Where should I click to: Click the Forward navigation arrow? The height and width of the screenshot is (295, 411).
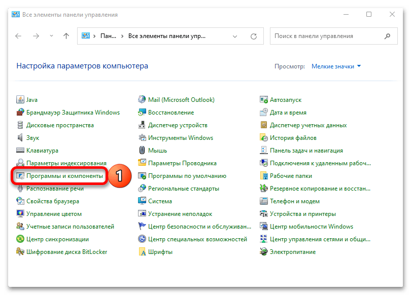36,36
